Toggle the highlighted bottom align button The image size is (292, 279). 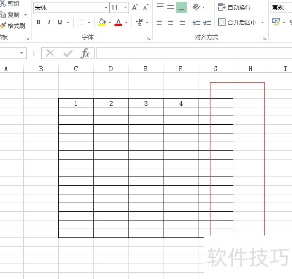click(181, 8)
